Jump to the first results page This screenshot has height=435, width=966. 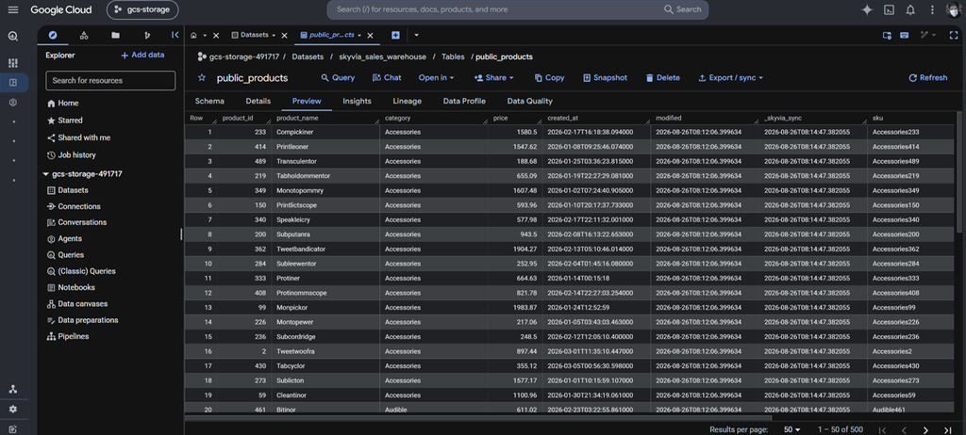[882, 429]
